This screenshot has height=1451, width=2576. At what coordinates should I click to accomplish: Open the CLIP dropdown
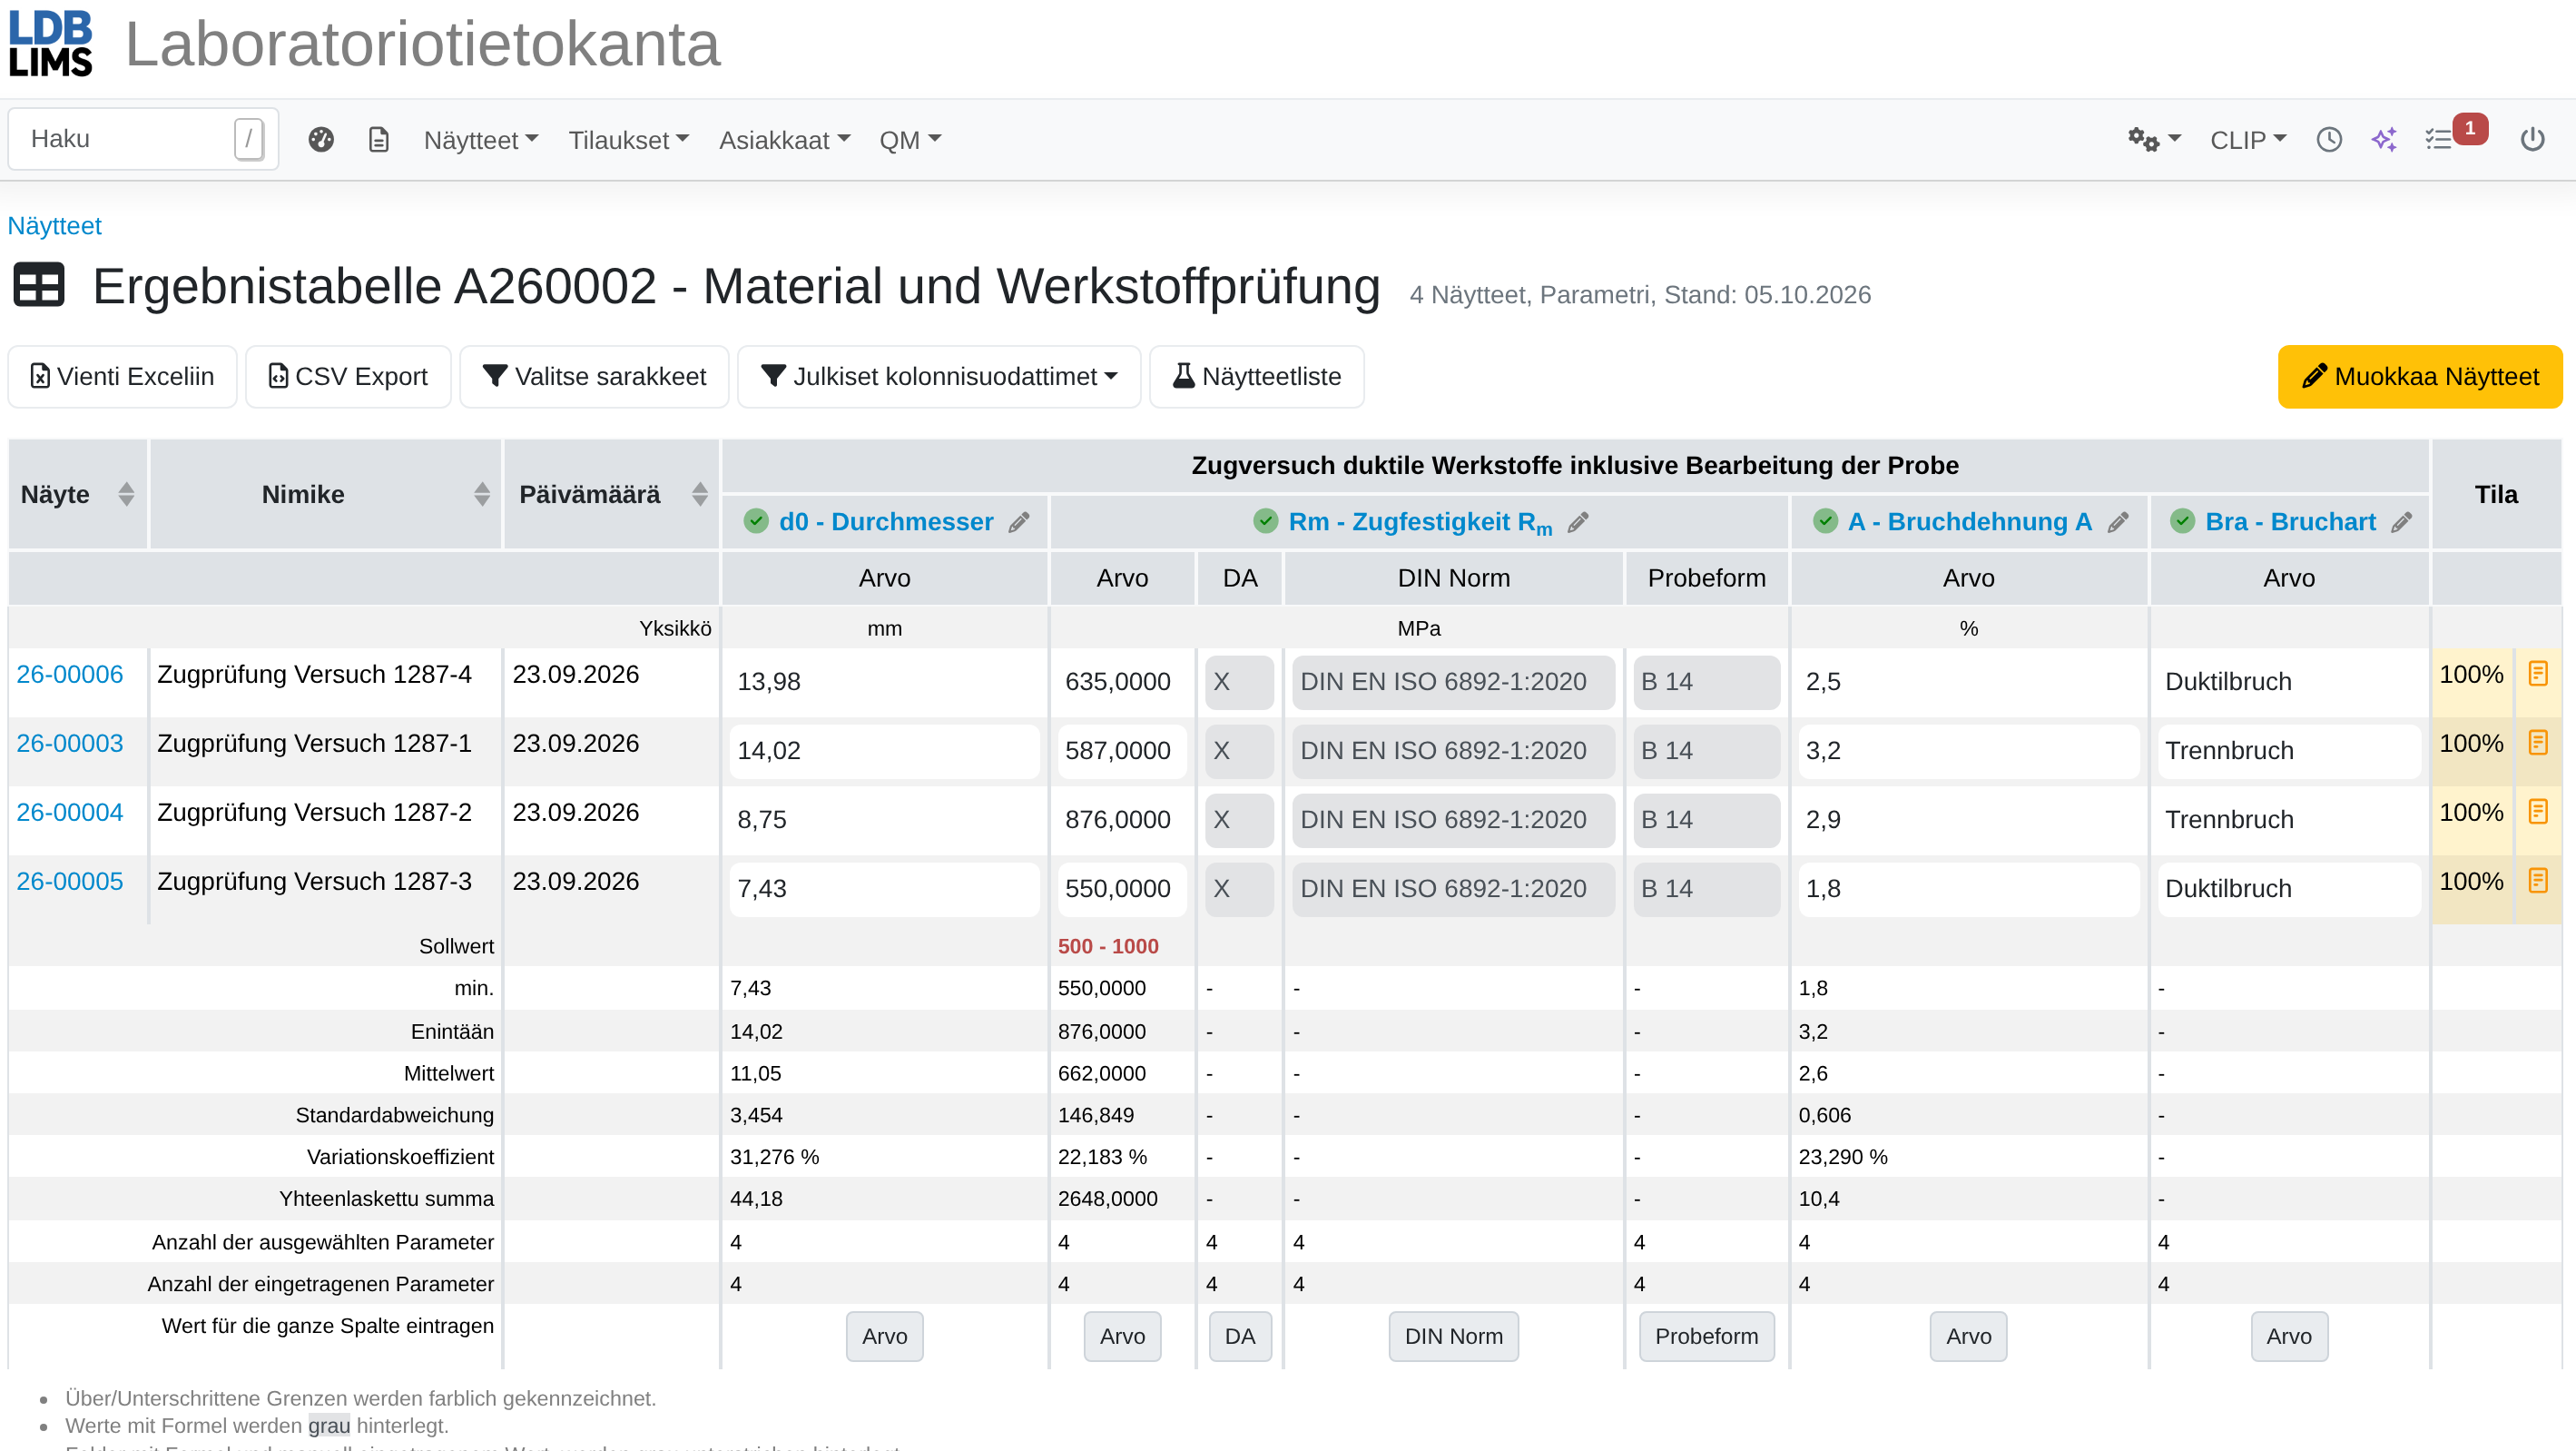(x=2248, y=140)
